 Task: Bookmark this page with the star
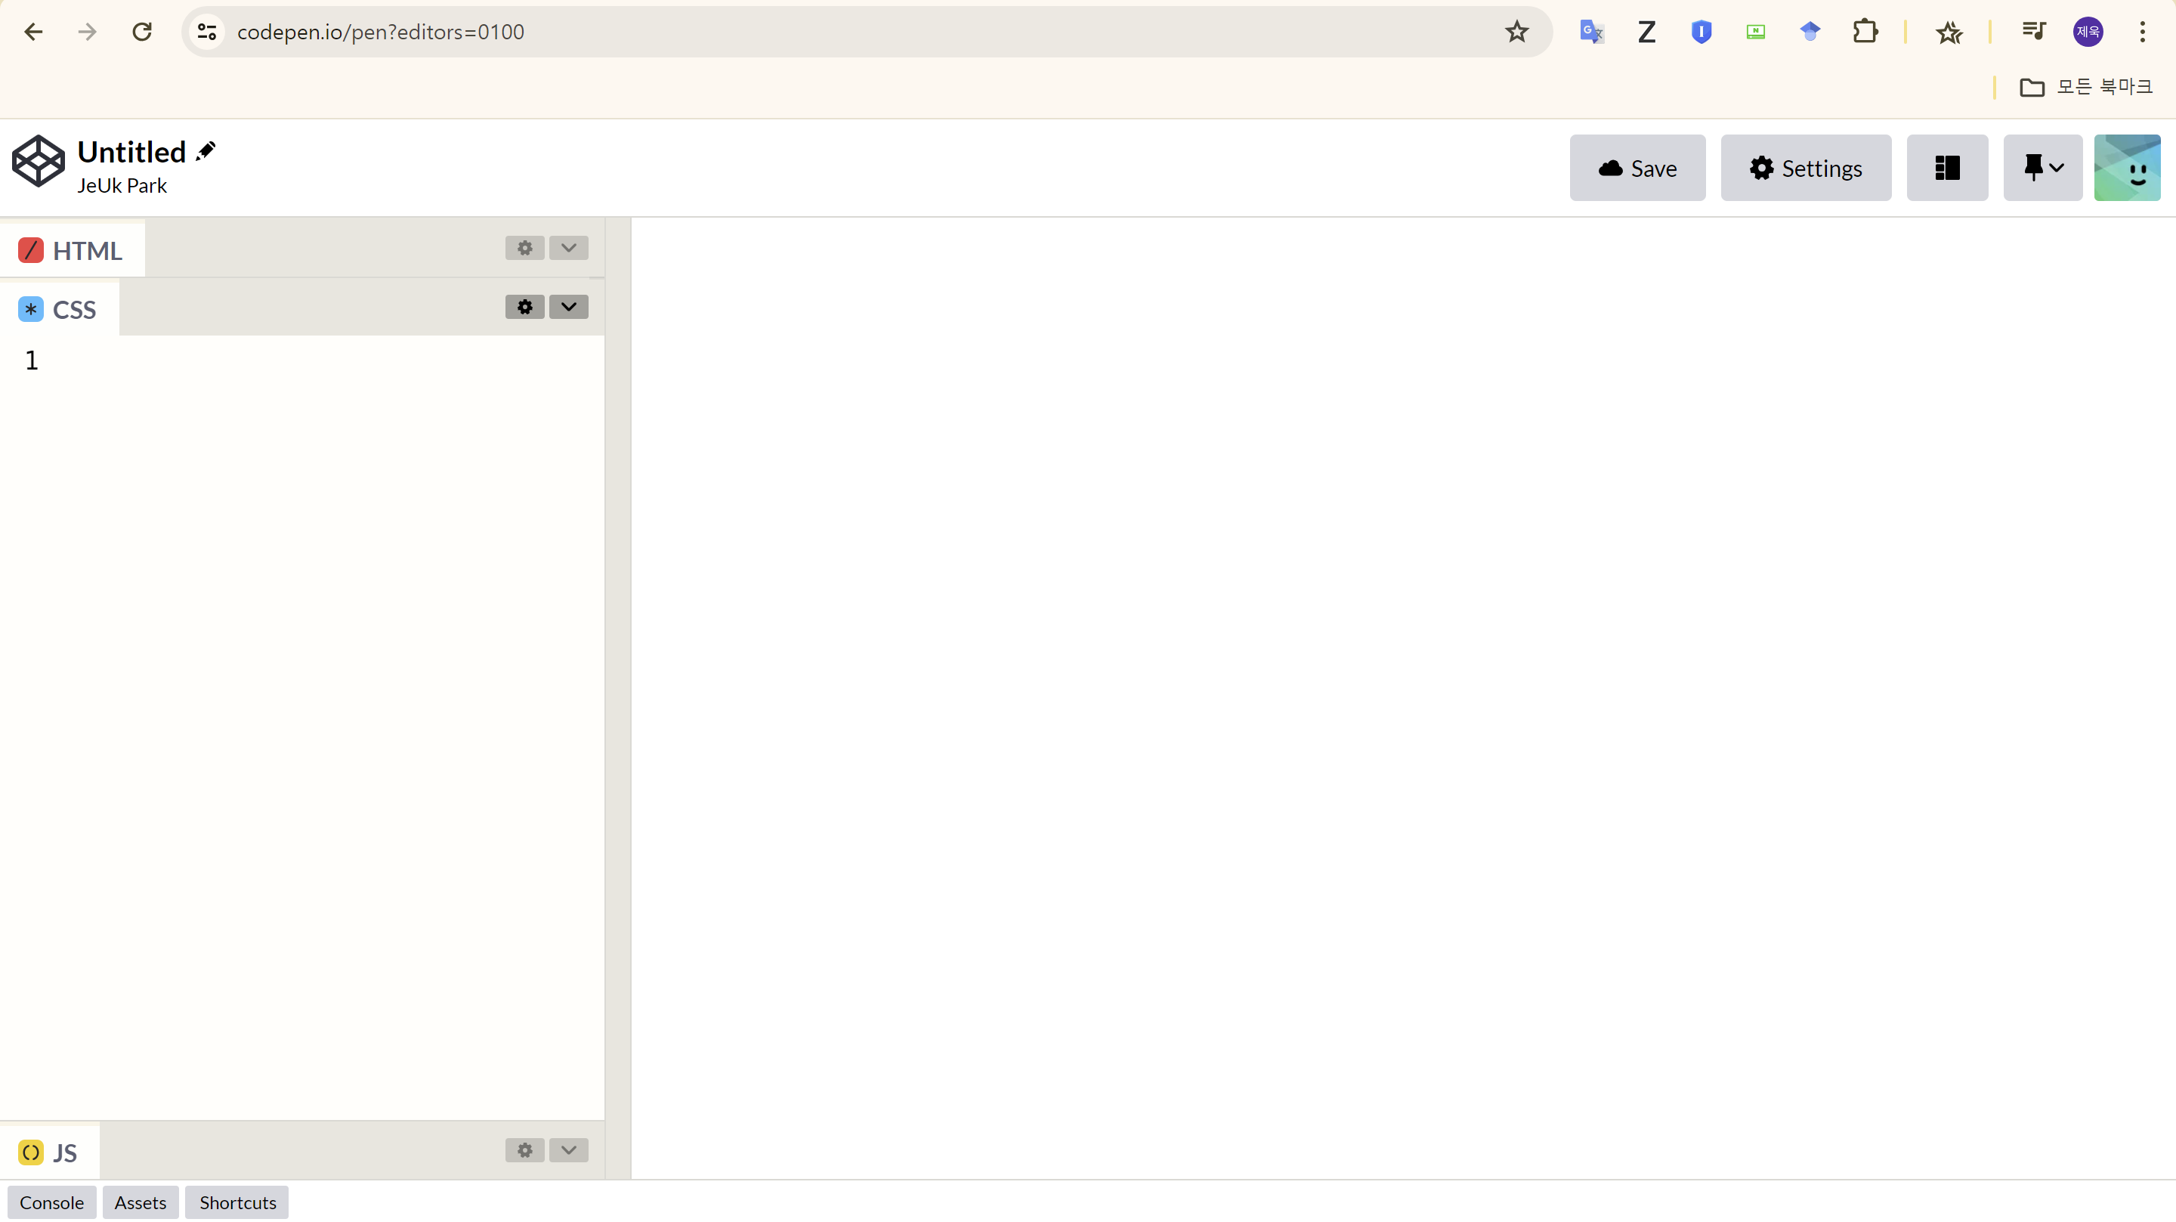tap(1516, 32)
